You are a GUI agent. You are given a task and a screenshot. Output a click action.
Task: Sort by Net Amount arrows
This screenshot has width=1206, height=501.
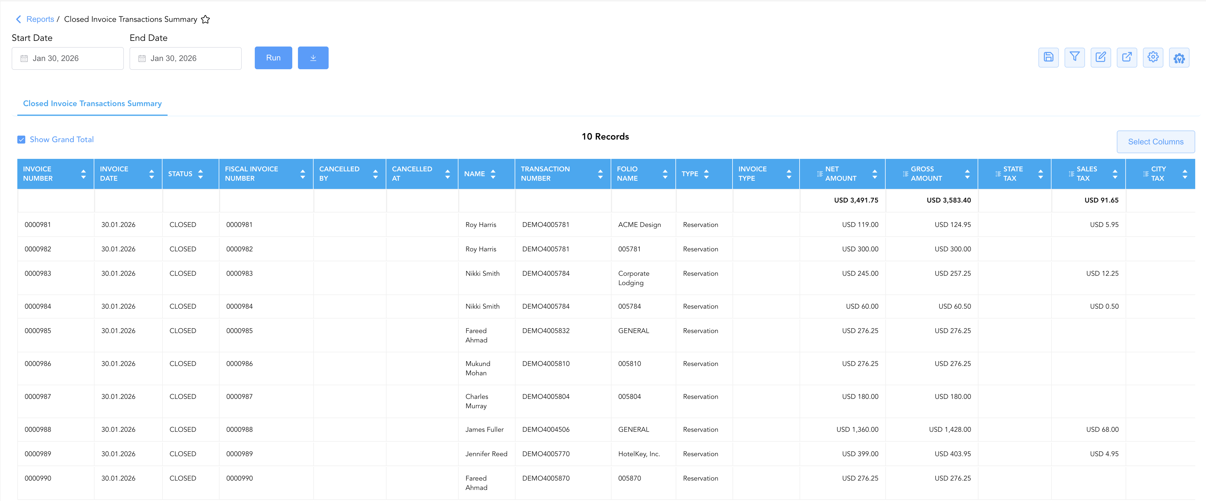pyautogui.click(x=875, y=174)
